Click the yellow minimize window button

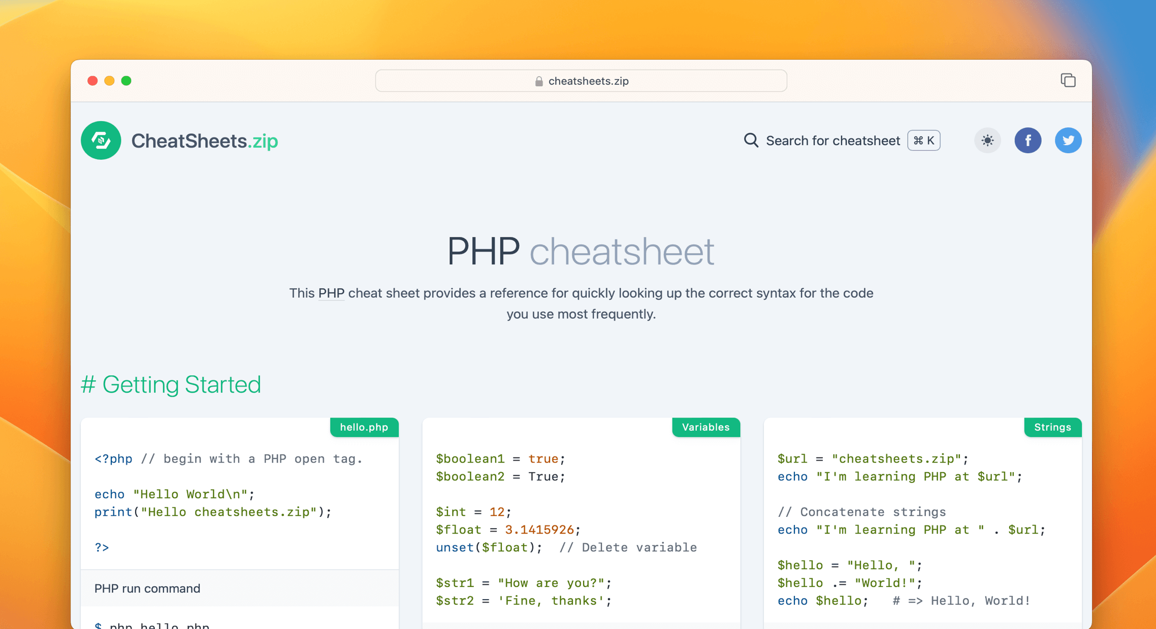point(109,81)
